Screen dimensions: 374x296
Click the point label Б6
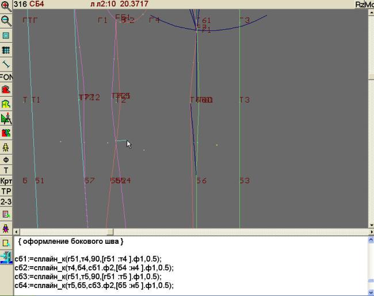coord(201,181)
